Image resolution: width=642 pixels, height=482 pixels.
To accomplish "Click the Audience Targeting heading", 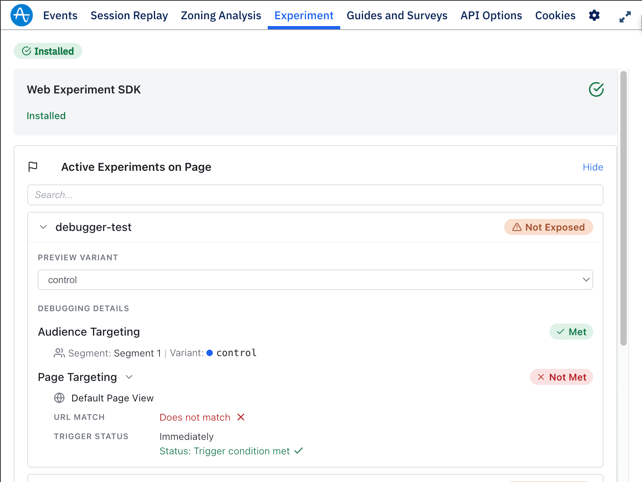I will click(x=89, y=332).
